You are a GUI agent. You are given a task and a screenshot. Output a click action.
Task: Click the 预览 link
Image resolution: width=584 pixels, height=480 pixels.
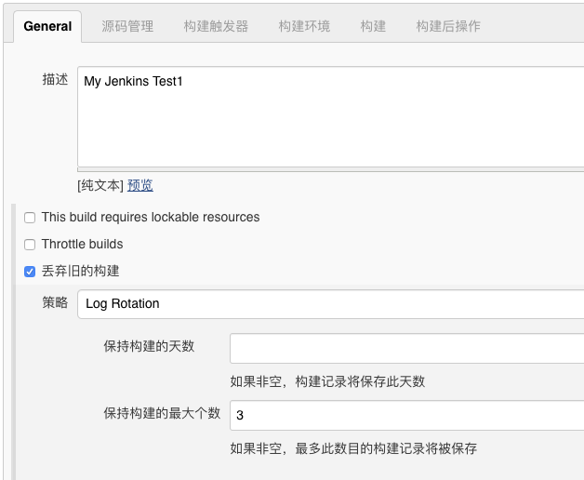point(140,185)
